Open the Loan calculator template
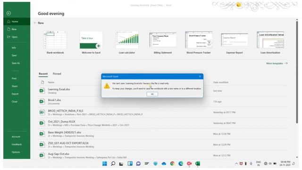Viewport: 302px width, 170px height. point(127,42)
